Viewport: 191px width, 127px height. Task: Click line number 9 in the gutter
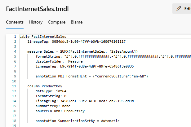(15, 76)
